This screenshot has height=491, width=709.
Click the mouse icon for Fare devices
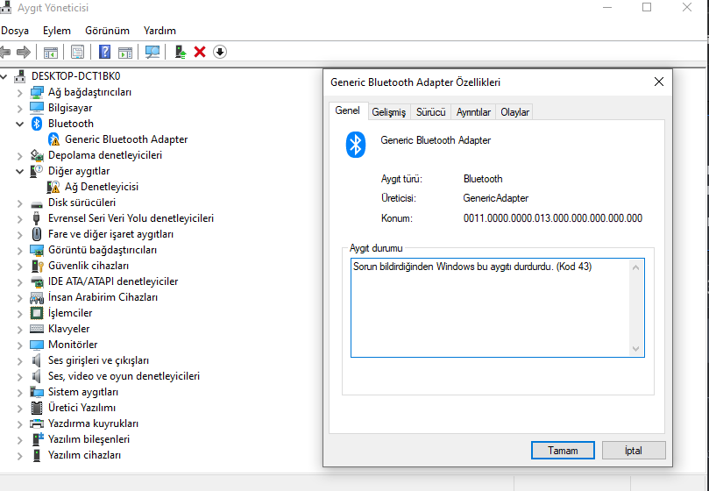(x=37, y=234)
